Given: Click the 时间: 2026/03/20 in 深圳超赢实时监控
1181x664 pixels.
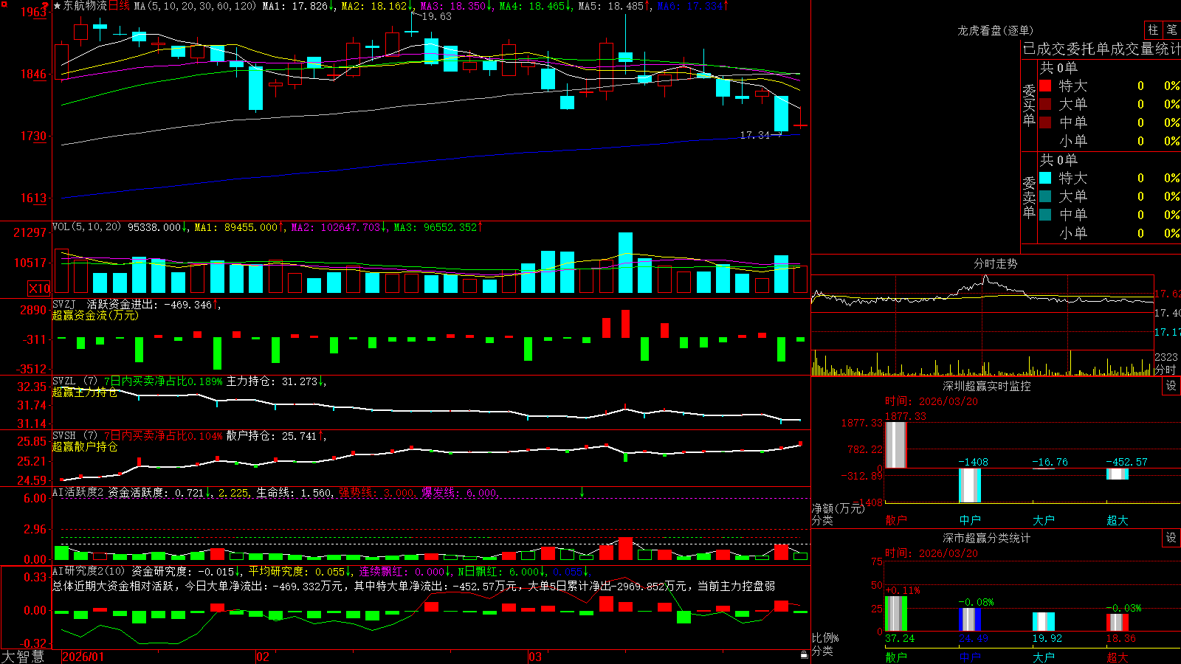Looking at the screenshot, I should (x=932, y=401).
